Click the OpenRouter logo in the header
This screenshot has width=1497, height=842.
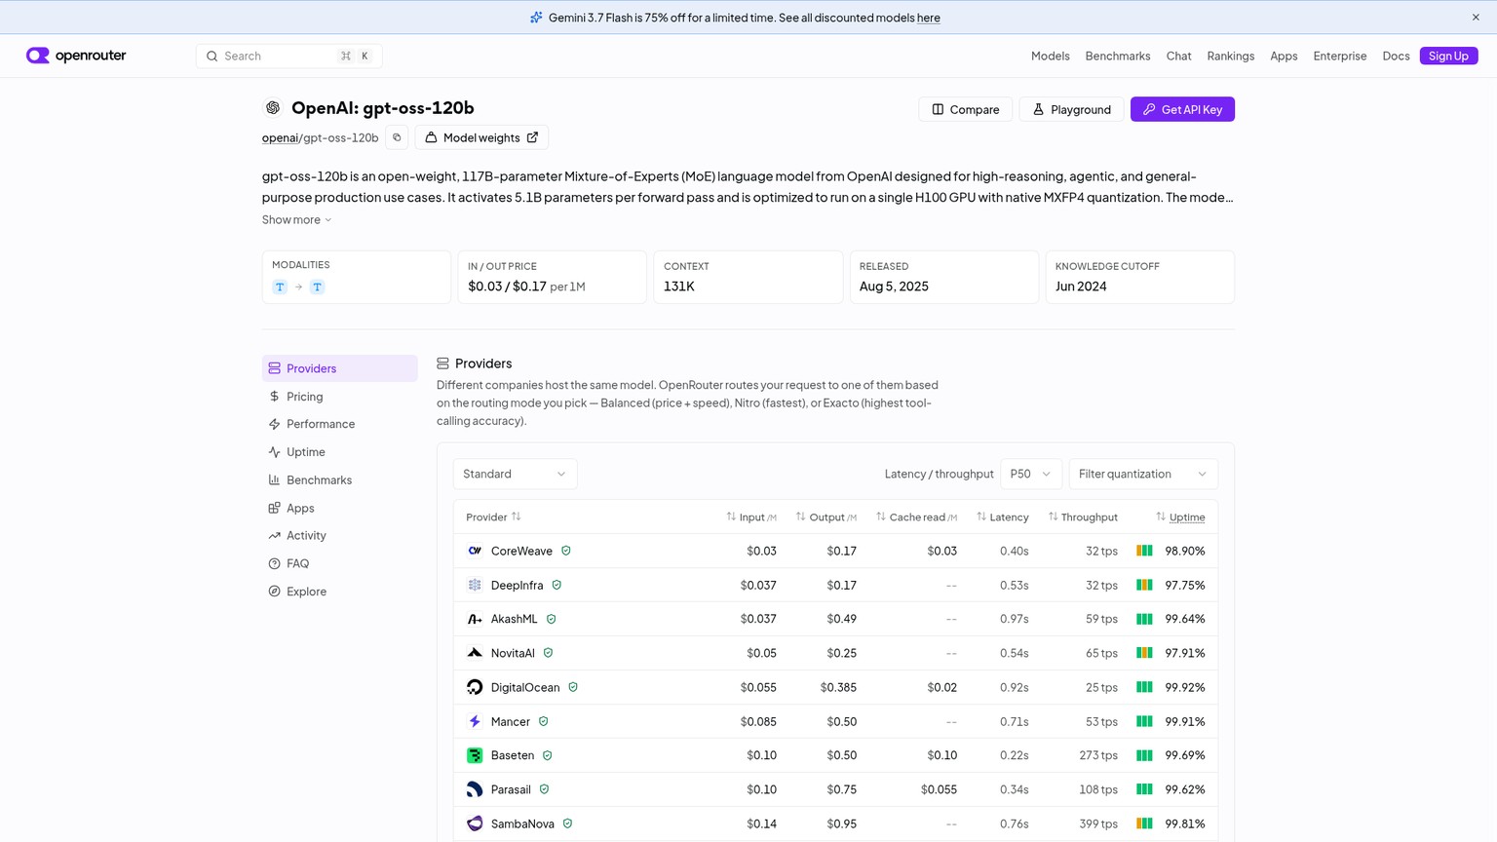(76, 56)
